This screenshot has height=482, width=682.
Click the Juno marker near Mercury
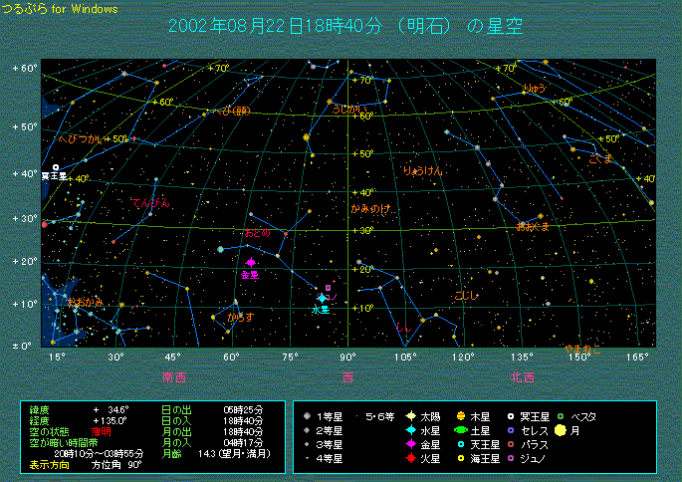pyautogui.click(x=328, y=287)
